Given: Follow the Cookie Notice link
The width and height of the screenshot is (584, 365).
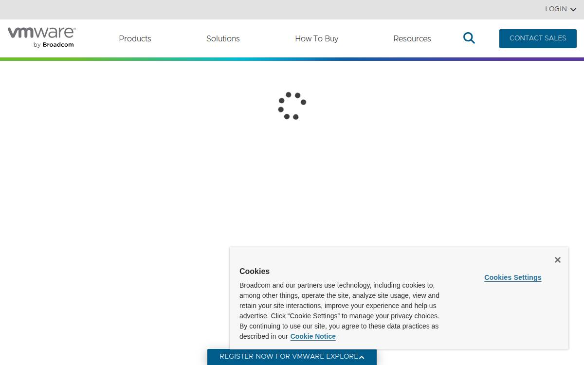Looking at the screenshot, I should click(x=313, y=336).
